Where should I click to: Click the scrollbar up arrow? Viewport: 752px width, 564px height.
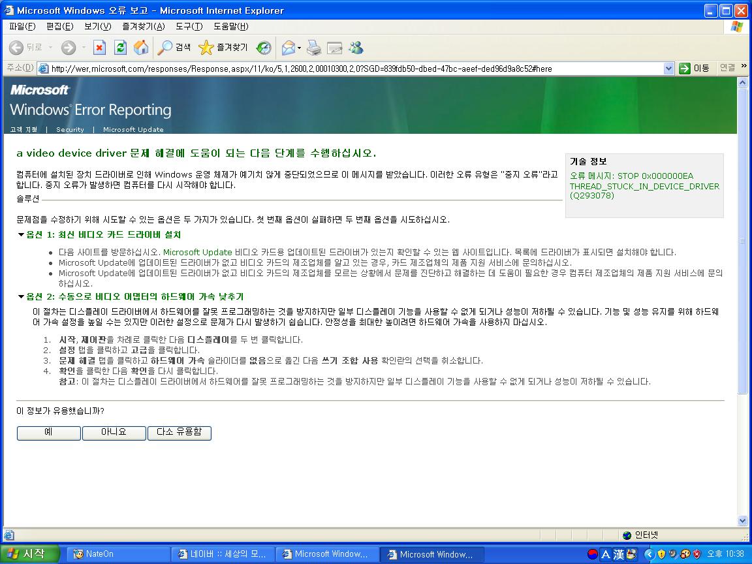pyautogui.click(x=742, y=82)
